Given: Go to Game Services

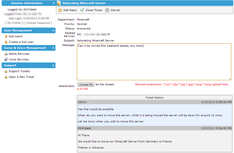Looking at the screenshot, I should click(19, 54).
